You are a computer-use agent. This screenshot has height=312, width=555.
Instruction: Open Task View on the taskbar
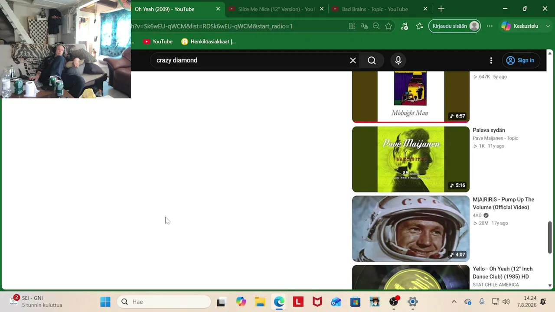(221, 302)
